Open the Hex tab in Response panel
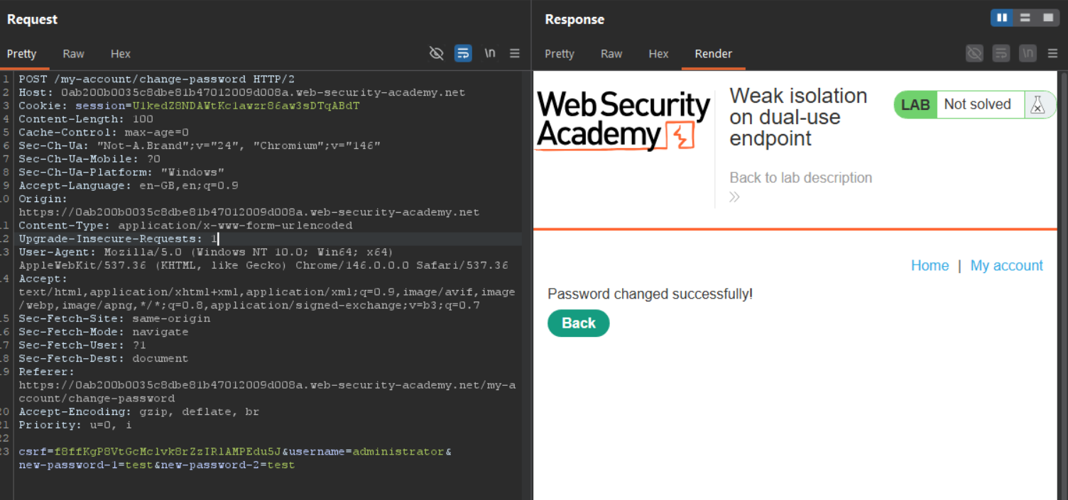The width and height of the screenshot is (1068, 500). tap(658, 54)
